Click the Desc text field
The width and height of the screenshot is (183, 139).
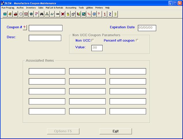click(x=45, y=38)
